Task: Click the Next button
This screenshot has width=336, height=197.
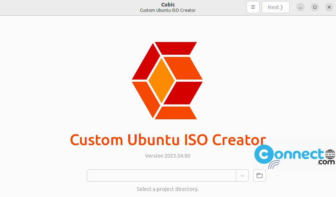Action: click(x=276, y=7)
